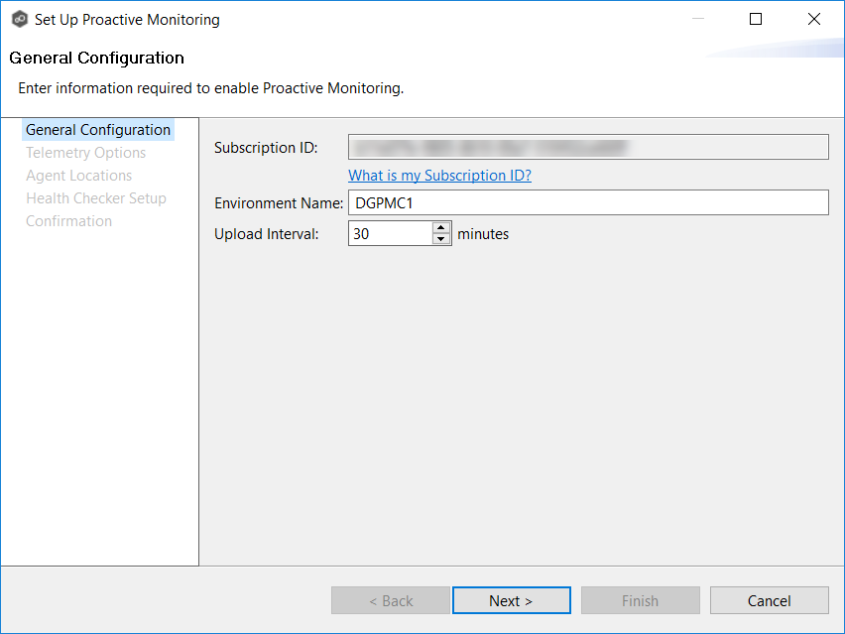Click into the Subscription ID field
This screenshot has height=634, width=845.
click(587, 148)
